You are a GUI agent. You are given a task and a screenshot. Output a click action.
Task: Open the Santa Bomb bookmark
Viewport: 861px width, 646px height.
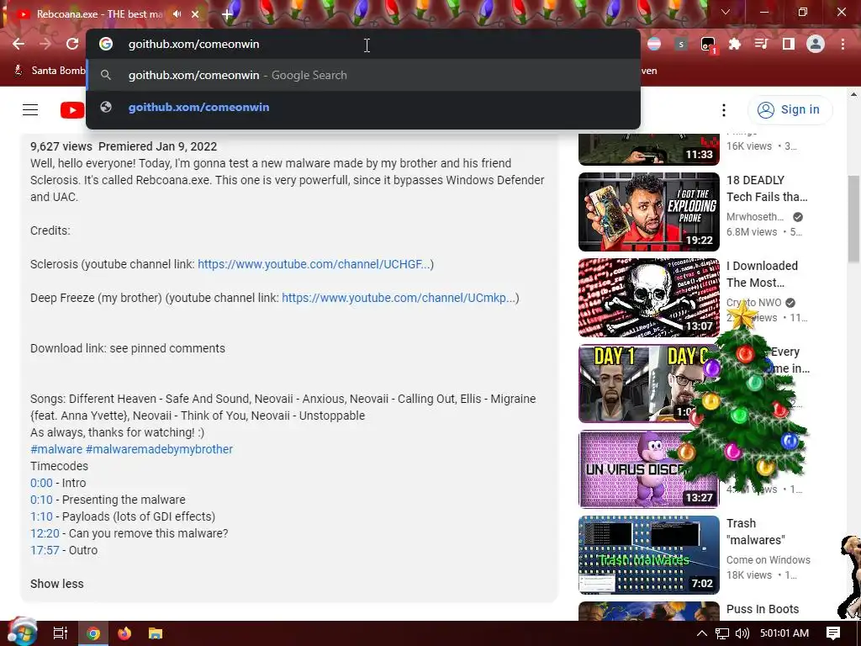50,71
